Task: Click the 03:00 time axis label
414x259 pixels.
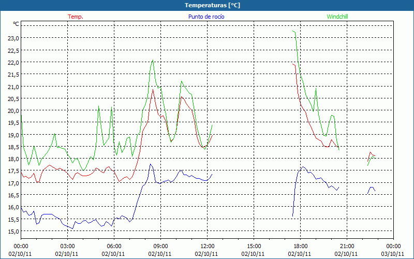Action: pyautogui.click(x=68, y=247)
